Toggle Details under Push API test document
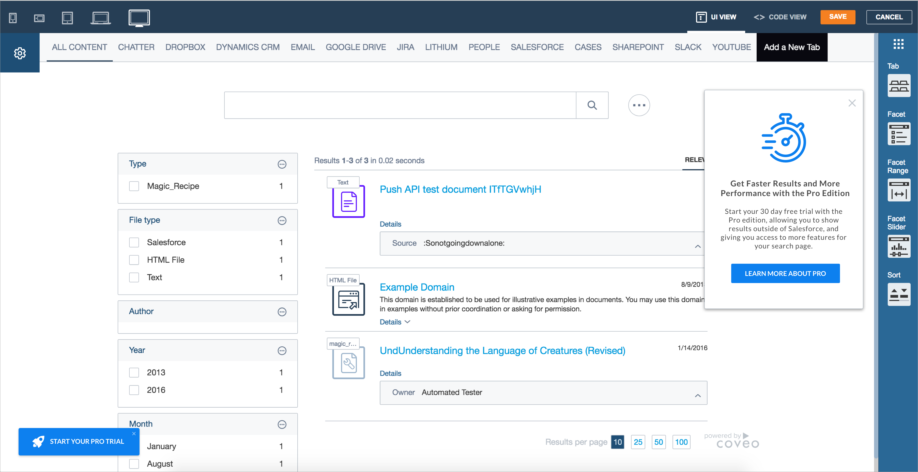Image resolution: width=918 pixels, height=472 pixels. pyautogui.click(x=390, y=224)
